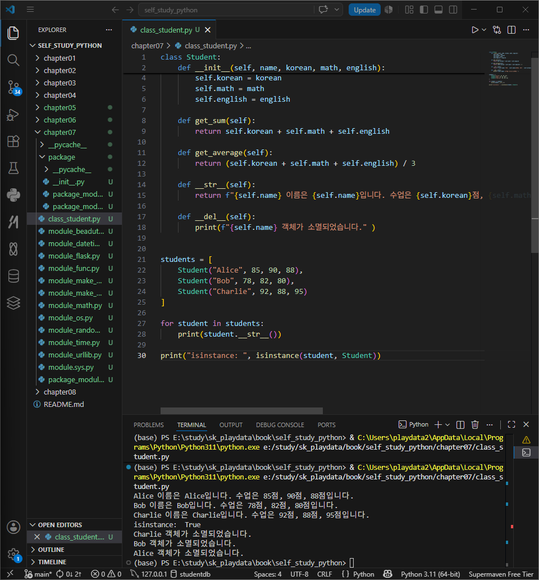Toggle bottom panel visibility
This screenshot has width=539, height=580.
438,10
